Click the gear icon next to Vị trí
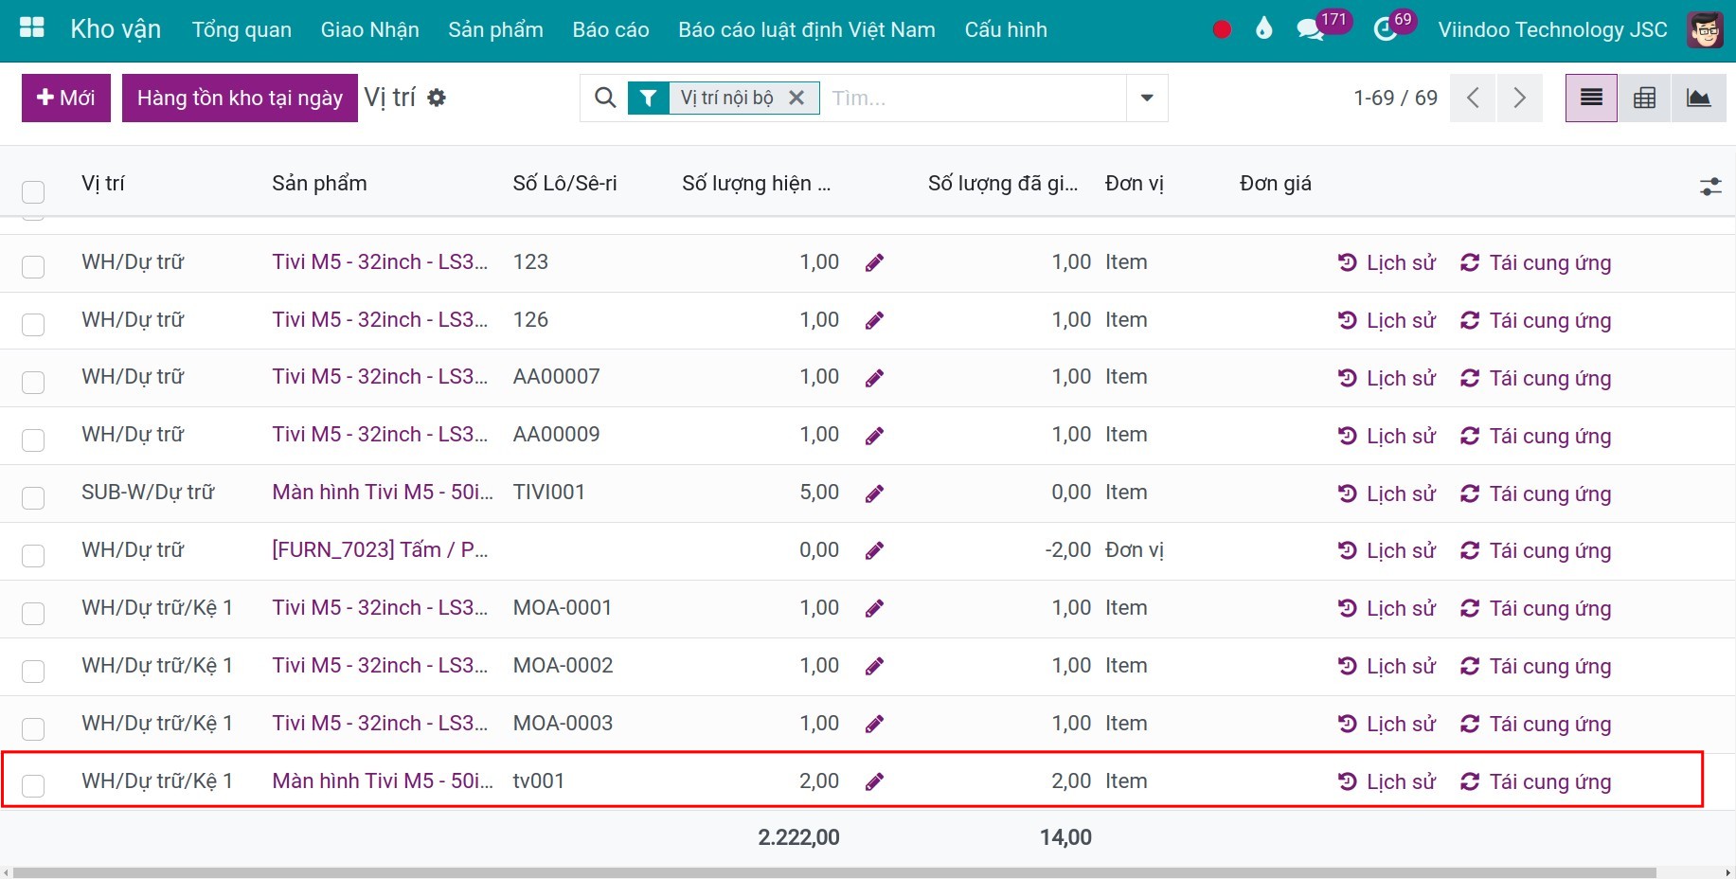1736x879 pixels. 437,98
